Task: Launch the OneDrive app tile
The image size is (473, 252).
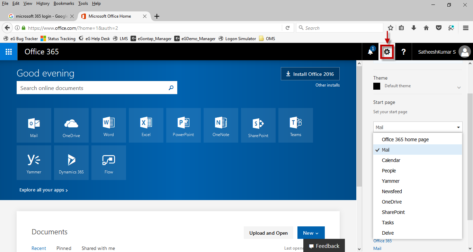Action: pyautogui.click(x=71, y=125)
